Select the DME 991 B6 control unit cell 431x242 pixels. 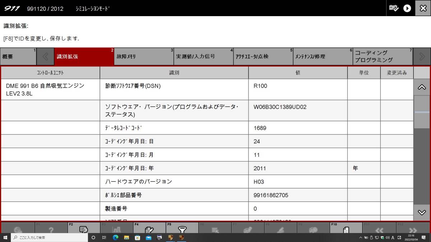(50, 90)
